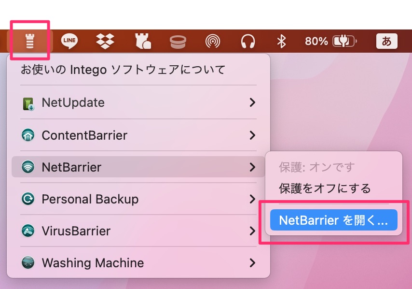This screenshot has height=289, width=412.
Task: Click the Personal Backup circular arrow icon
Action: point(28,199)
